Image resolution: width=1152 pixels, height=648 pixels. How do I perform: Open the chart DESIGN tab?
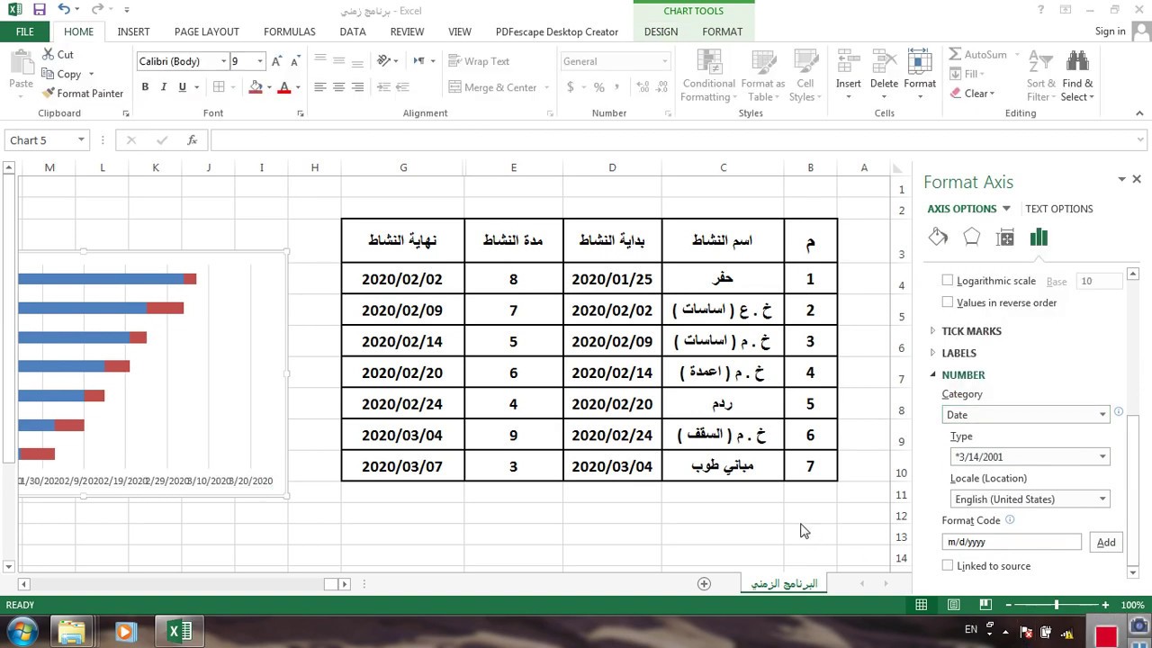(x=661, y=31)
